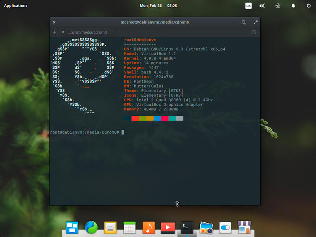
Task: Click the terminal window title text
Action: 155,22
